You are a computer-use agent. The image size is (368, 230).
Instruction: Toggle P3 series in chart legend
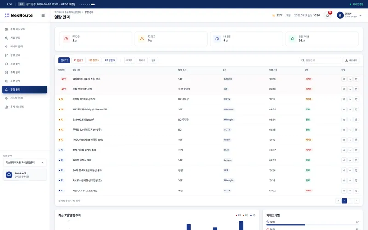click(x=253, y=215)
